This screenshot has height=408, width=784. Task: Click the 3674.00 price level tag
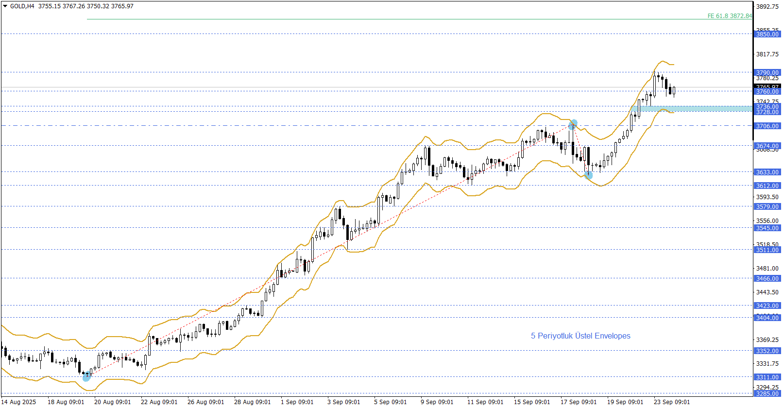(767, 146)
